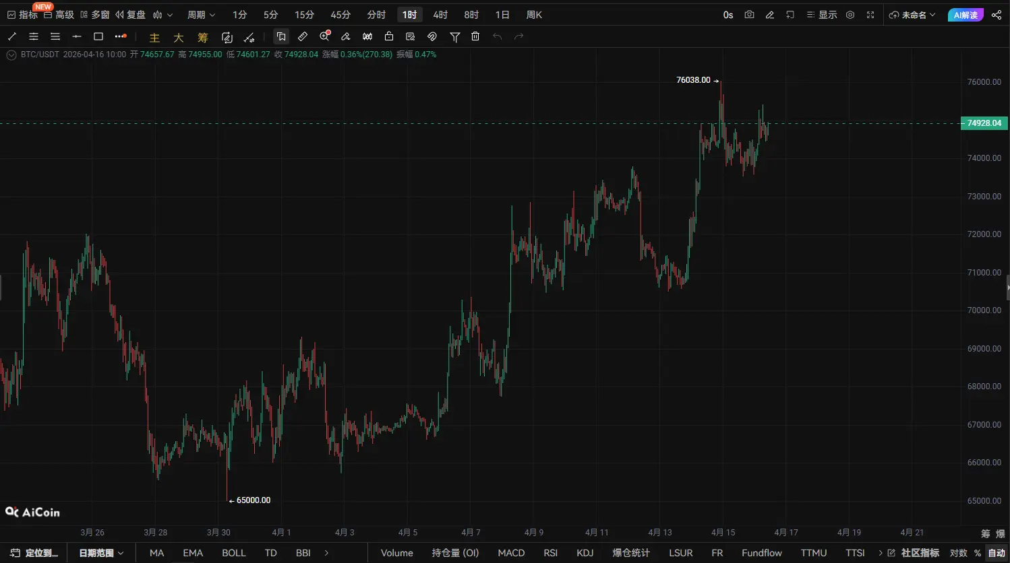Image resolution: width=1010 pixels, height=563 pixels.
Task: Open the 多窗 multi-window layout
Action: (94, 15)
